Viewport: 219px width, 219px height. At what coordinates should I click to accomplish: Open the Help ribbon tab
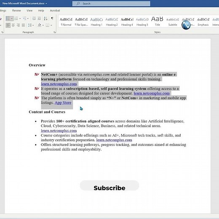41,11
